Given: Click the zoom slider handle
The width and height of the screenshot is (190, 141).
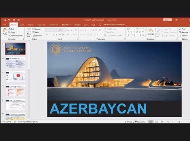Looking at the screenshot, I should click(179, 122).
